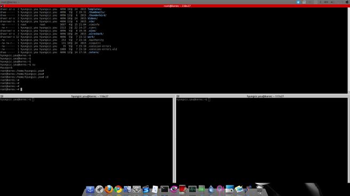This screenshot has height=196, width=350.
Task: Click the .thumbnails/ directory entry
Action: coord(96,12)
